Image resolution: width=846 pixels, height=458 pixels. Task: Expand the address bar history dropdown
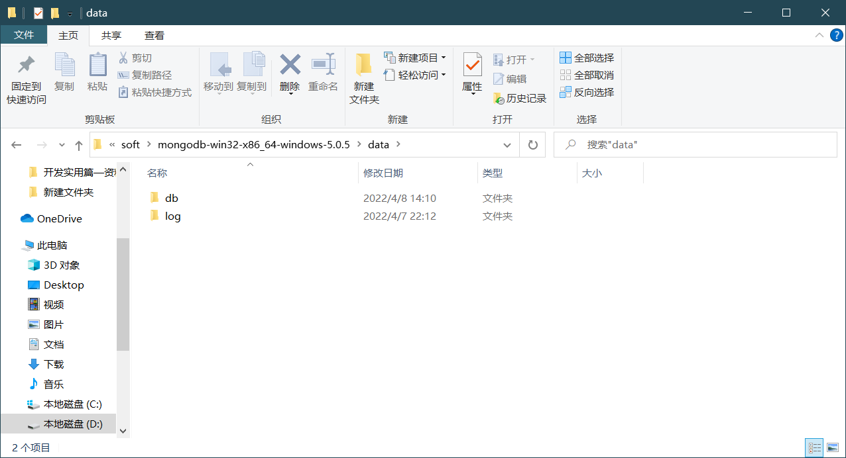click(x=507, y=144)
